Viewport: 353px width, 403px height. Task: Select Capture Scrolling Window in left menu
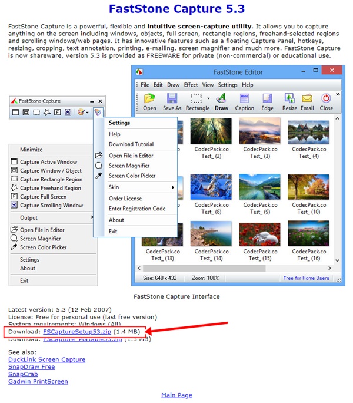51,206
